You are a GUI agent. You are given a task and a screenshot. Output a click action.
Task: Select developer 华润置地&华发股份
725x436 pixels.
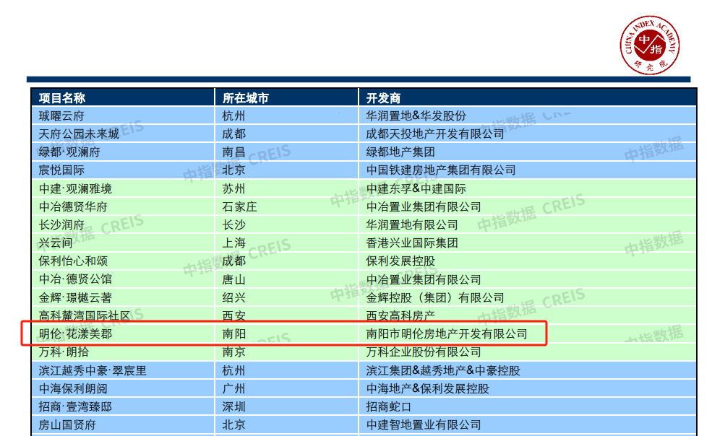coord(416,116)
